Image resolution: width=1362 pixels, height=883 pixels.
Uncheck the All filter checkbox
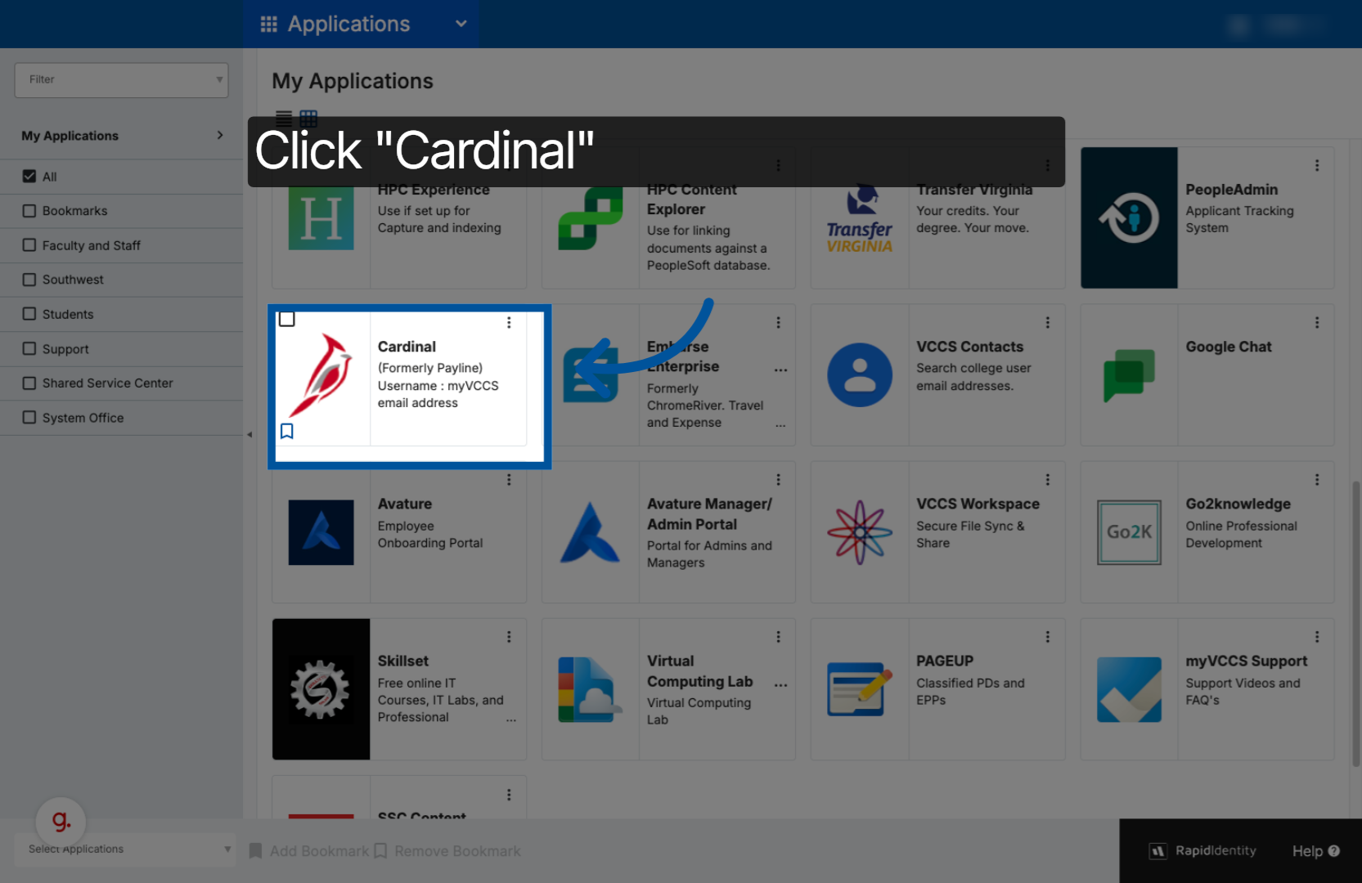point(29,177)
